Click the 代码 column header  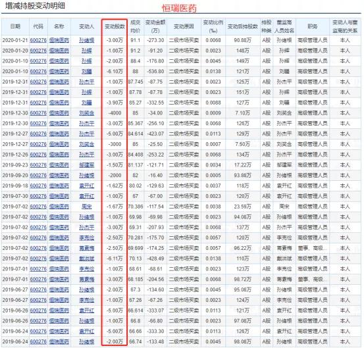38,26
